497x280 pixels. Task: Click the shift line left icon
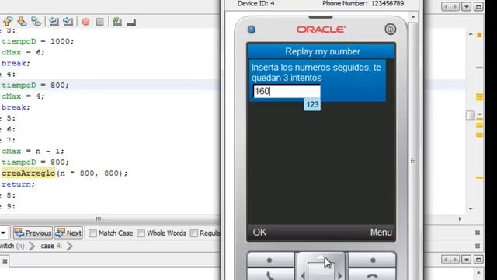point(54,22)
